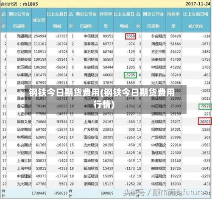Click the total change -350610
This screenshot has width=212, height=199.
click(x=61, y=193)
